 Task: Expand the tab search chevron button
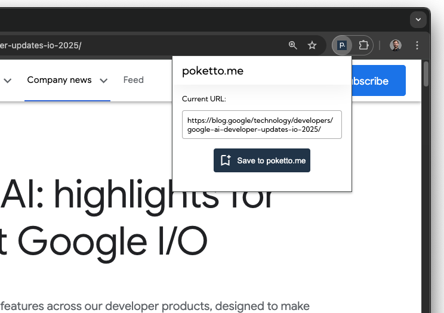pos(418,20)
